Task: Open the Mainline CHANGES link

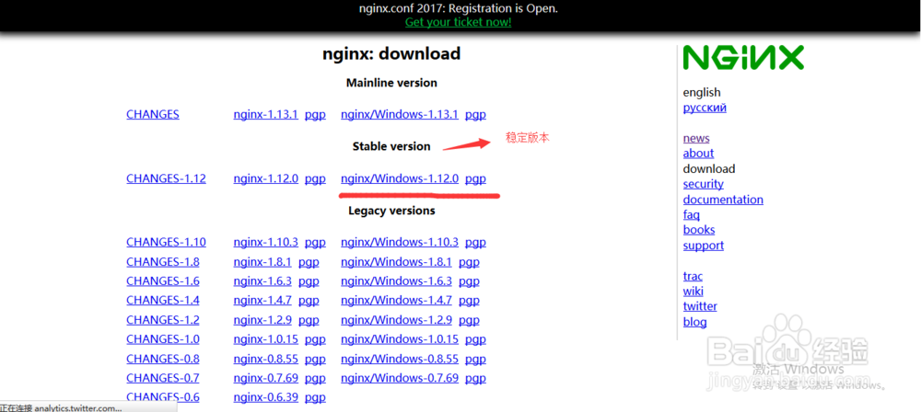Action: 153,114
